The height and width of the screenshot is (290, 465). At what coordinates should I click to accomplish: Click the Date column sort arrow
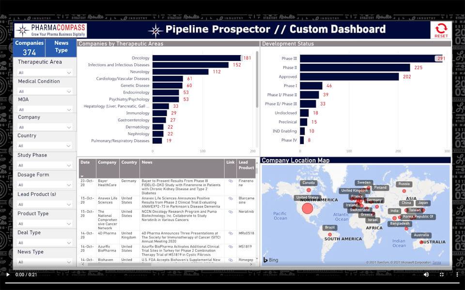[x=82, y=176]
